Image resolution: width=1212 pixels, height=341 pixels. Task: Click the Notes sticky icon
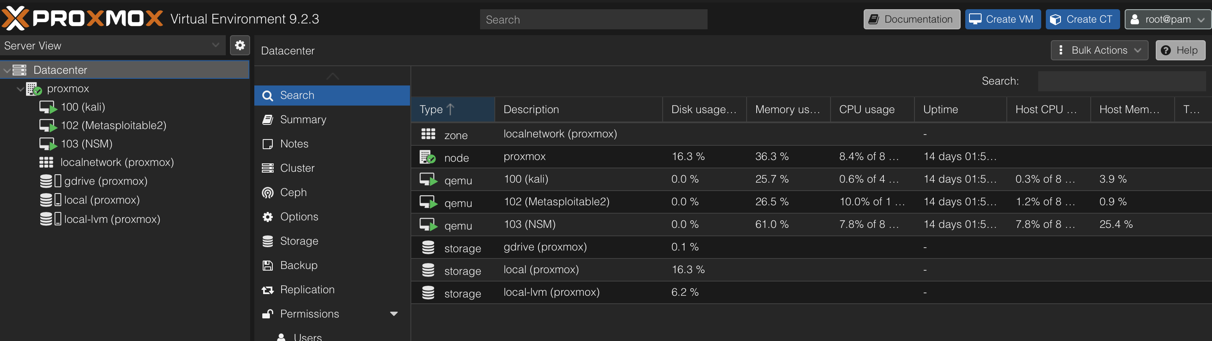tap(268, 144)
